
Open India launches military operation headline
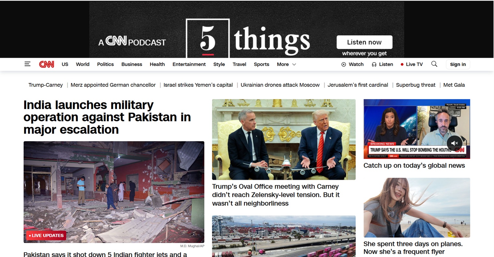click(x=107, y=117)
